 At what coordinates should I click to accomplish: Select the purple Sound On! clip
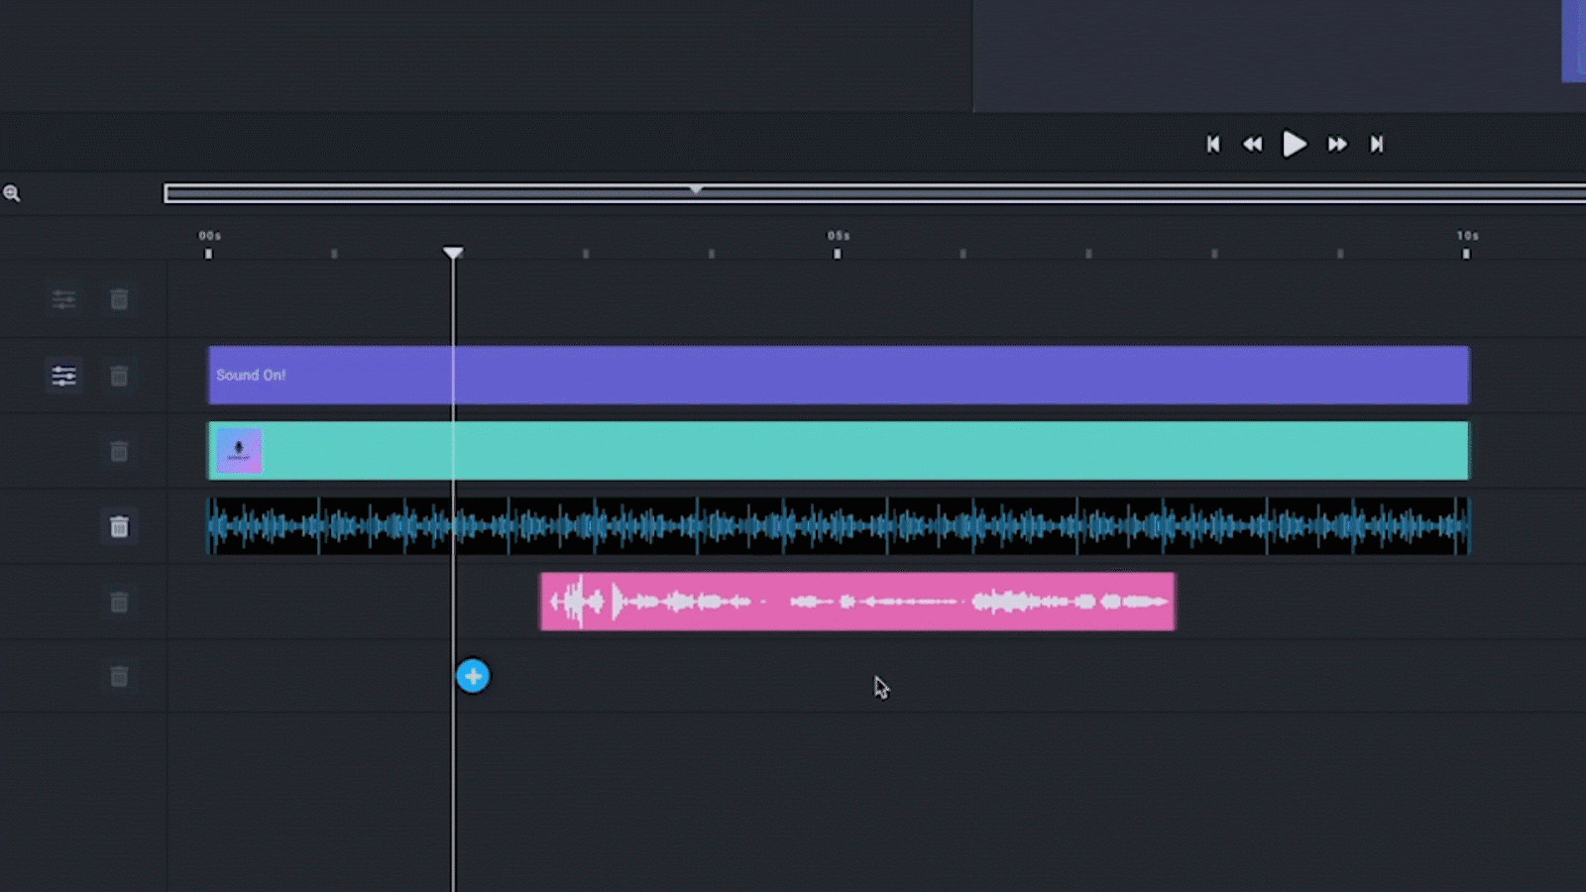point(839,375)
